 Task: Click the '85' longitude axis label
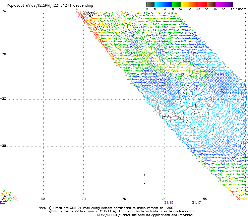[x=205, y=199]
